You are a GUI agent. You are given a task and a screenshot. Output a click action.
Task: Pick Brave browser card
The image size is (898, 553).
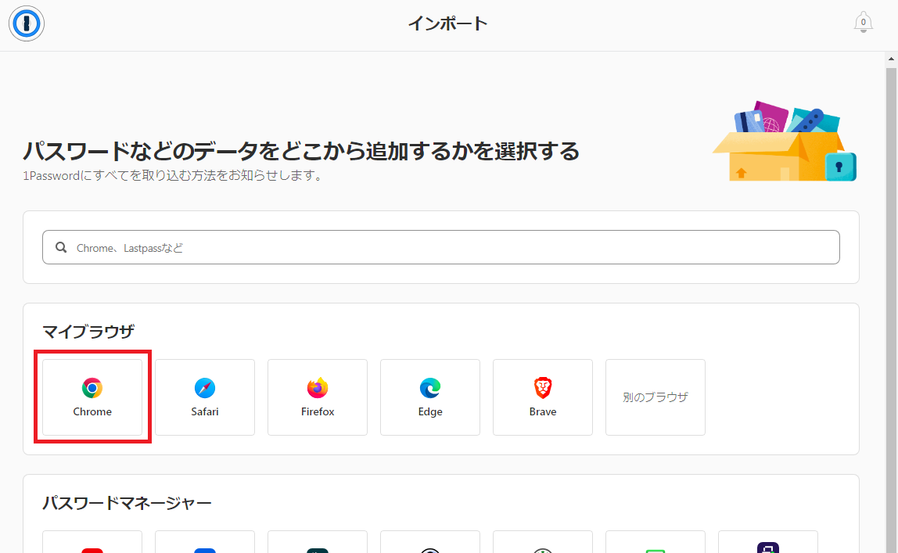pos(543,397)
